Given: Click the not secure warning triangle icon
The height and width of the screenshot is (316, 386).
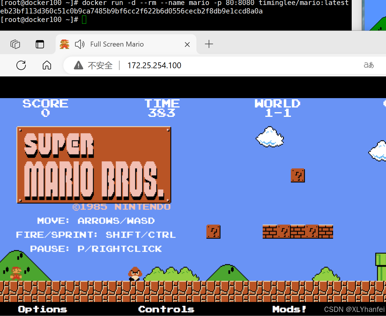Looking at the screenshot, I should click(79, 65).
